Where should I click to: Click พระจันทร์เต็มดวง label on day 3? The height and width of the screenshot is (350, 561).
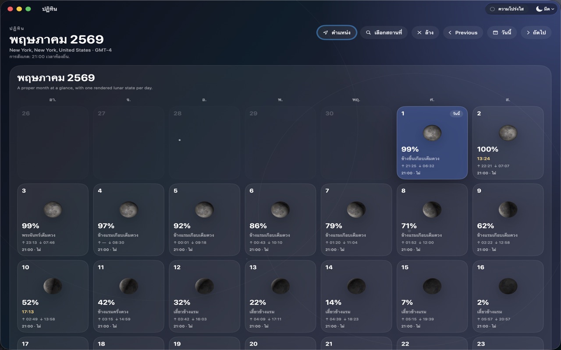click(39, 235)
